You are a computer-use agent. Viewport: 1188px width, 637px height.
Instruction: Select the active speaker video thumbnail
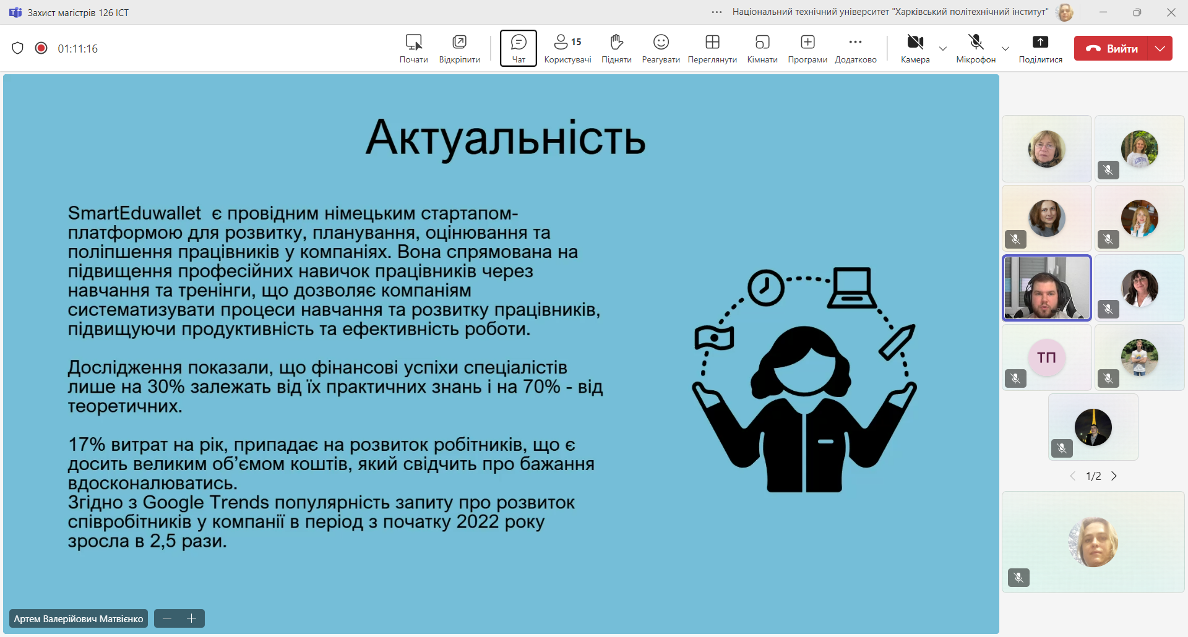point(1047,288)
